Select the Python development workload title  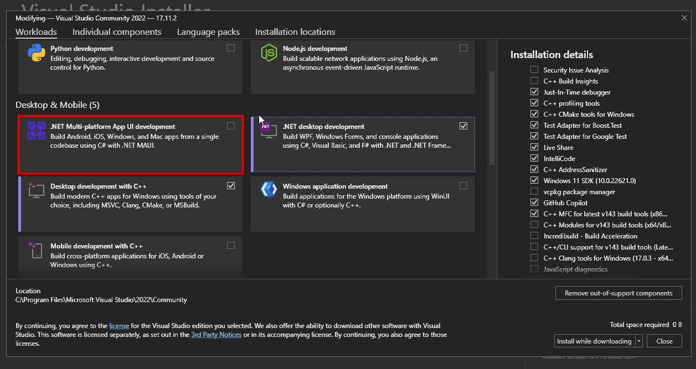[82, 49]
